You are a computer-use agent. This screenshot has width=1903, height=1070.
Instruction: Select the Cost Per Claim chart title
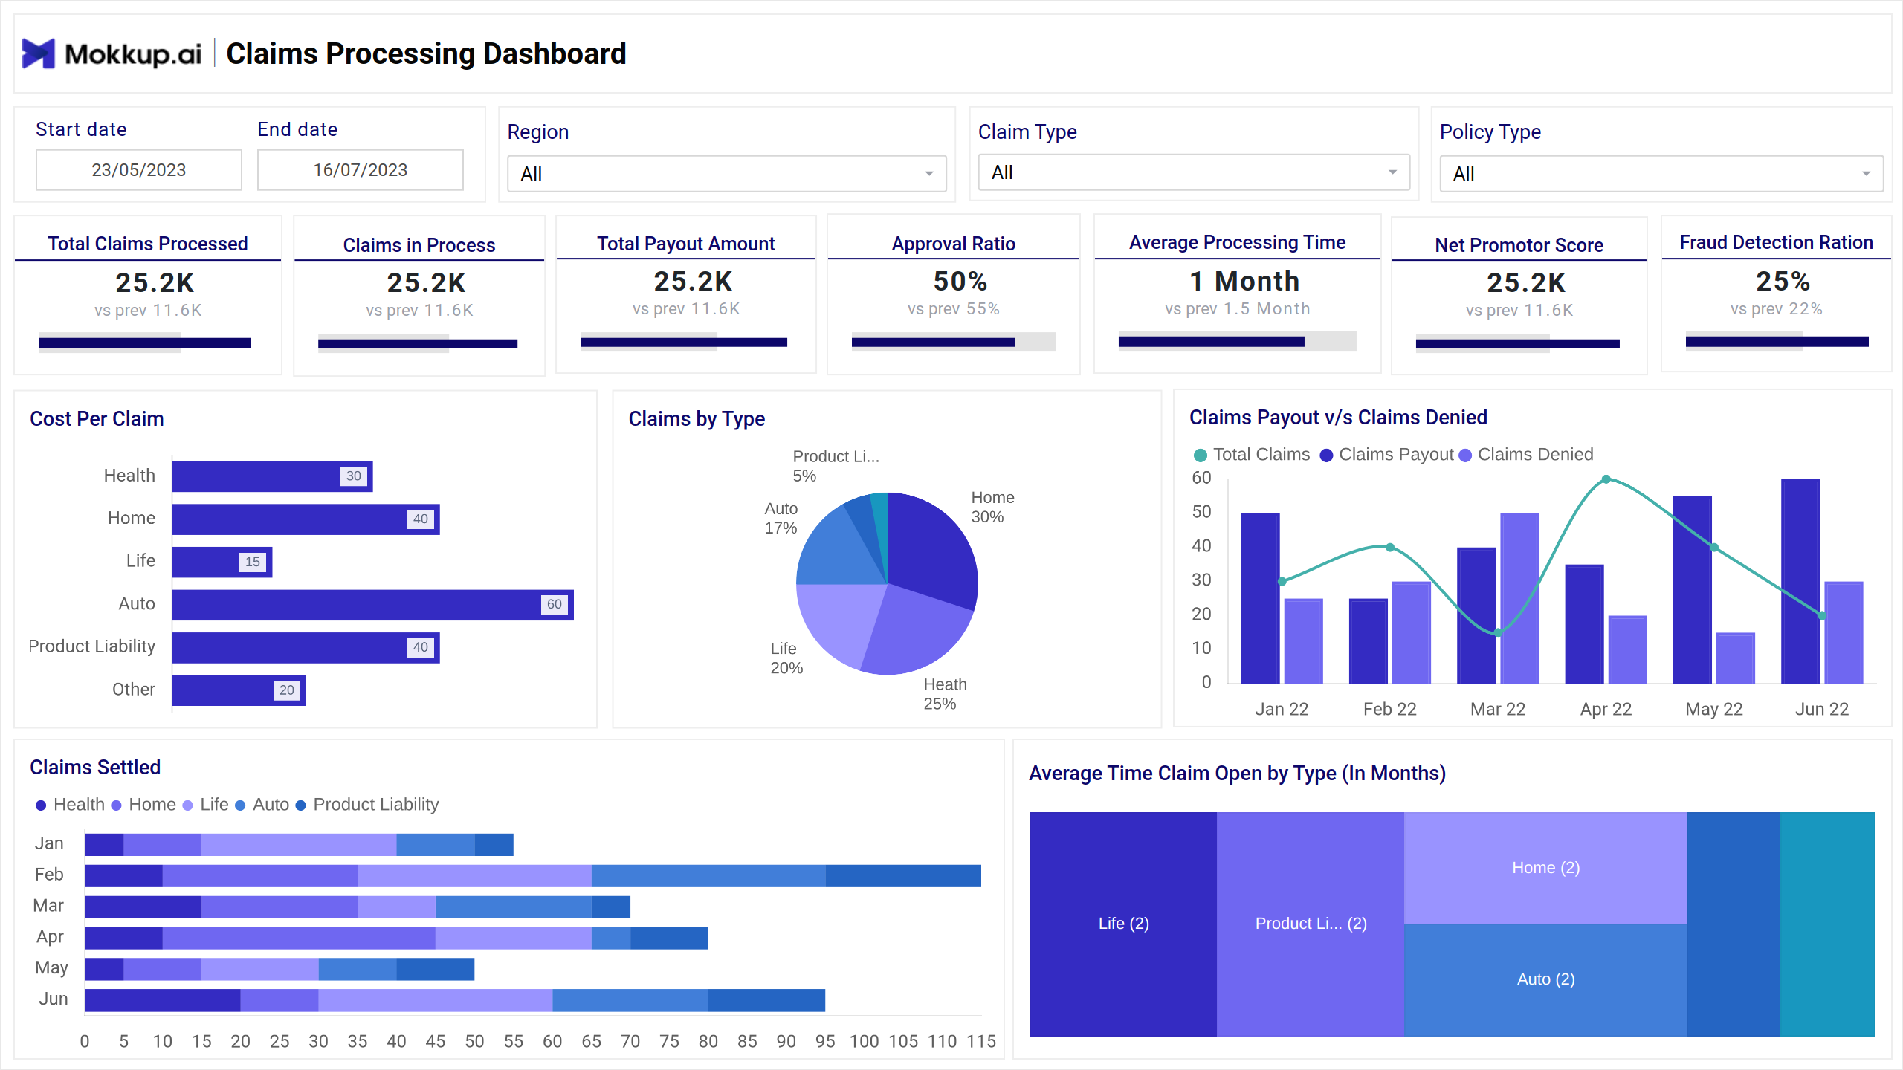coord(97,419)
